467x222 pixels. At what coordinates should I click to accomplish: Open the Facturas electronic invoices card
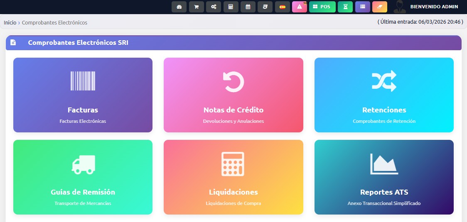tap(83, 95)
